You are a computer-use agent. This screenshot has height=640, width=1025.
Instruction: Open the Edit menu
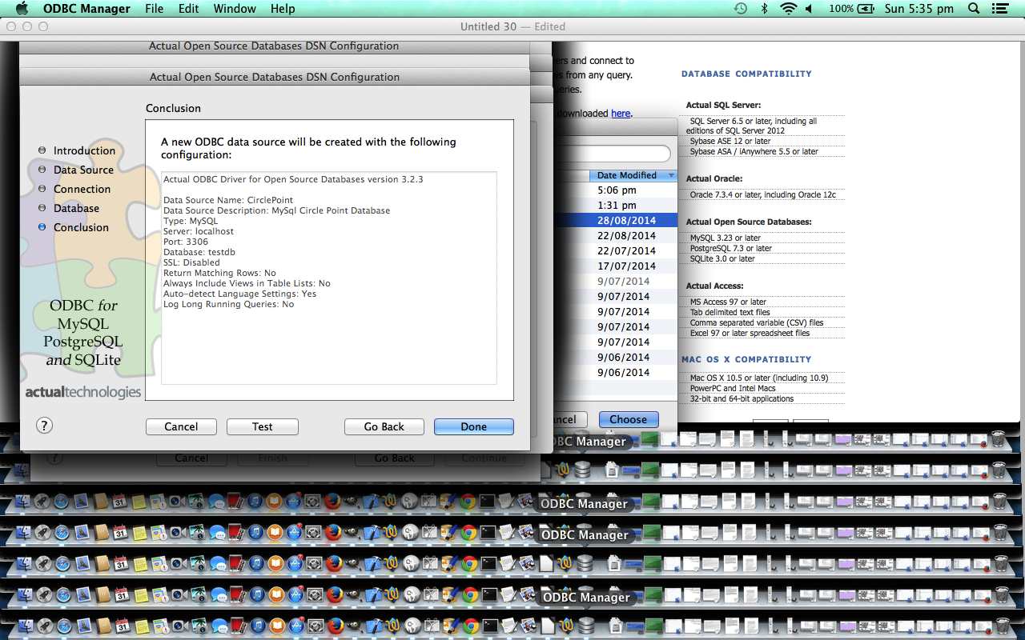click(x=189, y=9)
